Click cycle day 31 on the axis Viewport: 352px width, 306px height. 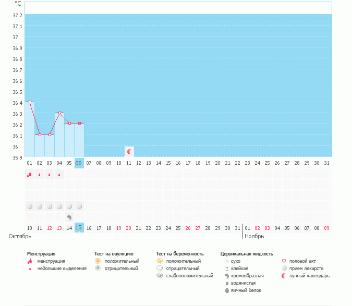pyautogui.click(x=326, y=163)
